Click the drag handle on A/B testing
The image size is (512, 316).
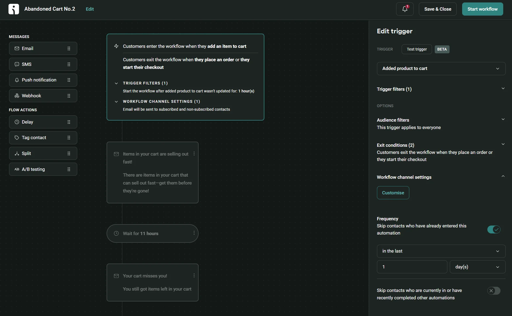point(69,169)
